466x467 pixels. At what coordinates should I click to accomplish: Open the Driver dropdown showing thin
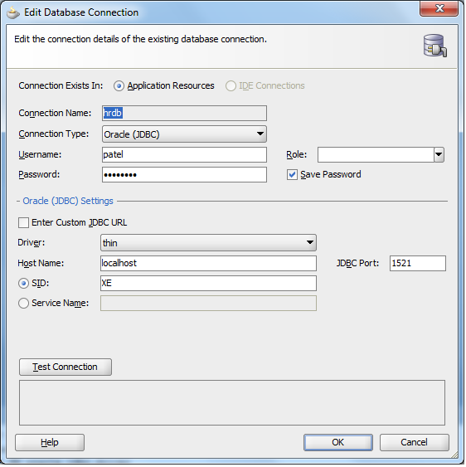coord(208,243)
